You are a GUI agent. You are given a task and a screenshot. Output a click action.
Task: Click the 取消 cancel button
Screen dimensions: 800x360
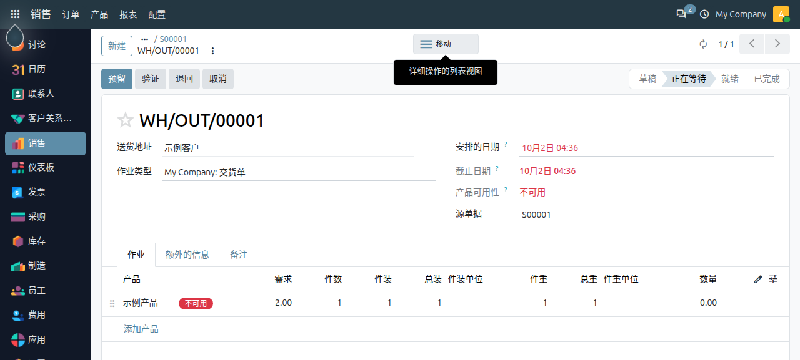(x=218, y=79)
